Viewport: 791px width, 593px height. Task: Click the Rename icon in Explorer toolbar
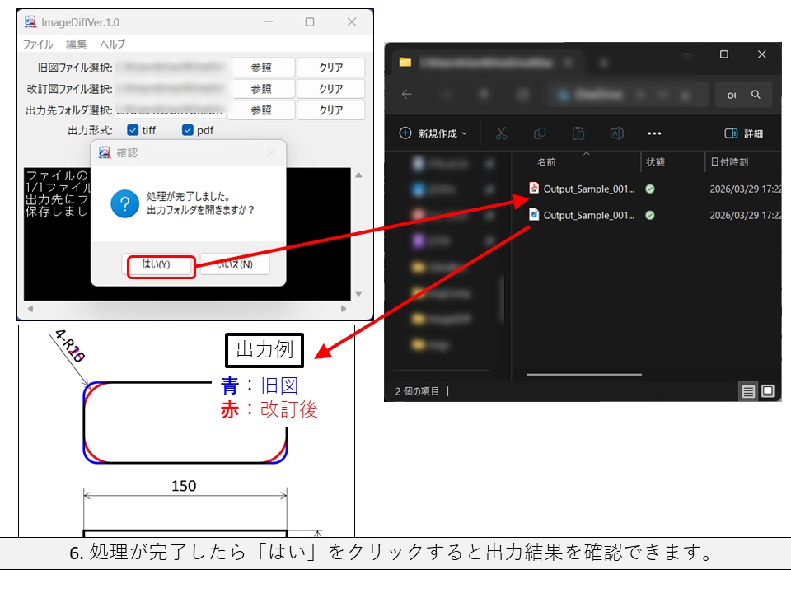click(616, 133)
